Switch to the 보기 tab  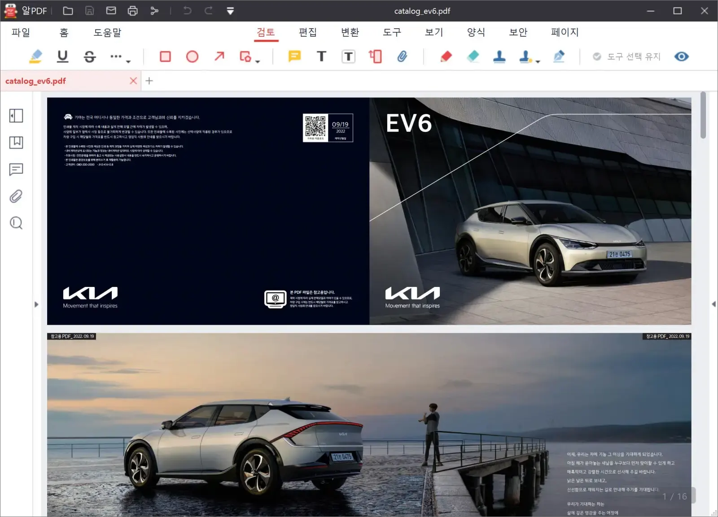[x=434, y=32]
